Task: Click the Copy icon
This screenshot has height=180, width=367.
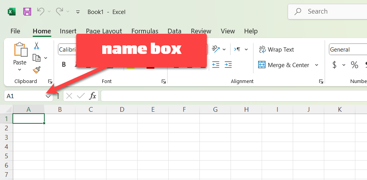Action: [37, 58]
